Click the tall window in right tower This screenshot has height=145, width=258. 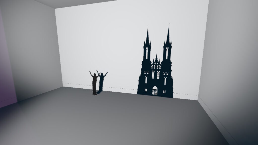(x=167, y=53)
